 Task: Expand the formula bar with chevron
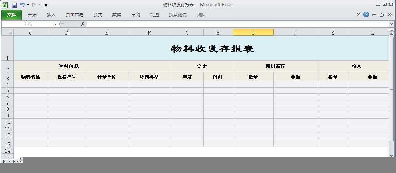click(x=392, y=24)
